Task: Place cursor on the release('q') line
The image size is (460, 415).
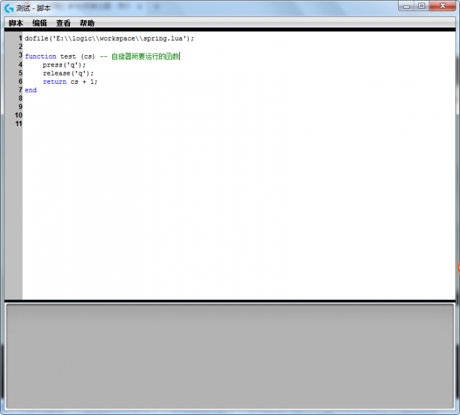Action: point(68,73)
